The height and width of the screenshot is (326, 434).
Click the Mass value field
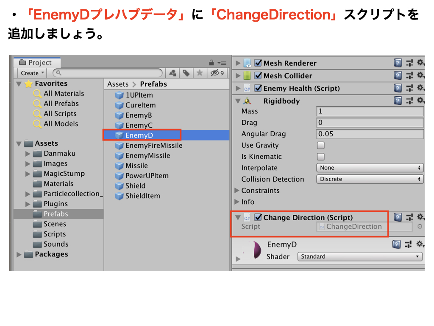[x=370, y=111]
